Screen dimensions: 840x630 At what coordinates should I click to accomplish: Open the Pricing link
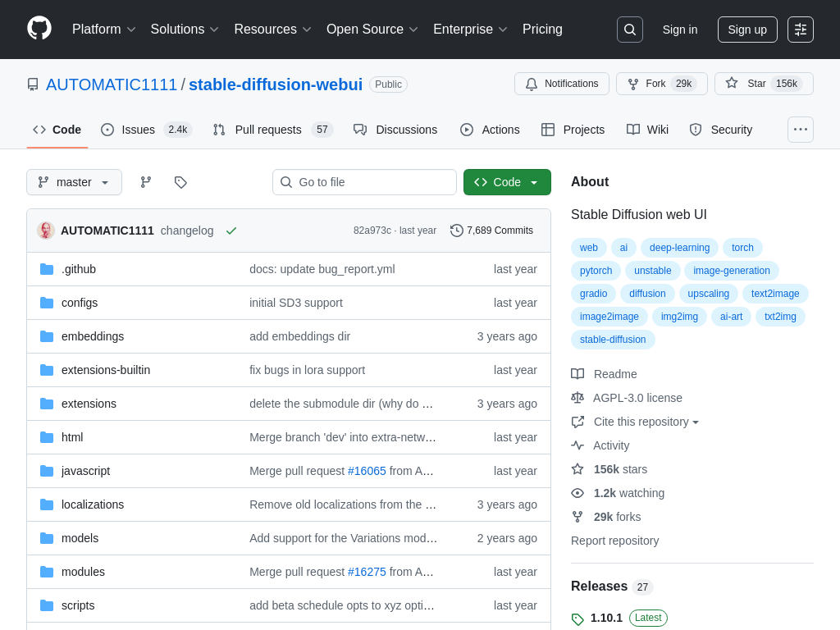(542, 30)
